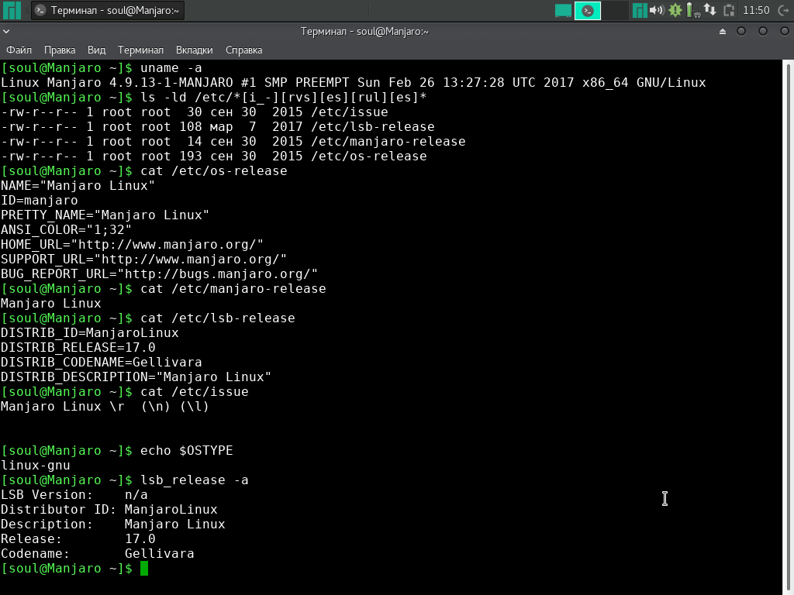Click the Терминал taskbar window button
Image resolution: width=794 pixels, height=595 pixels.
tap(108, 10)
